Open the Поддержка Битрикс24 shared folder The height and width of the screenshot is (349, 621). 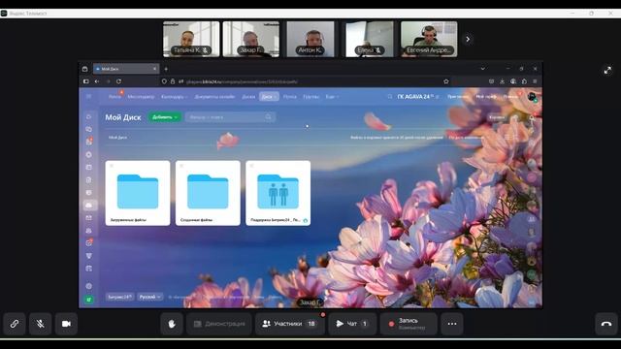point(278,193)
